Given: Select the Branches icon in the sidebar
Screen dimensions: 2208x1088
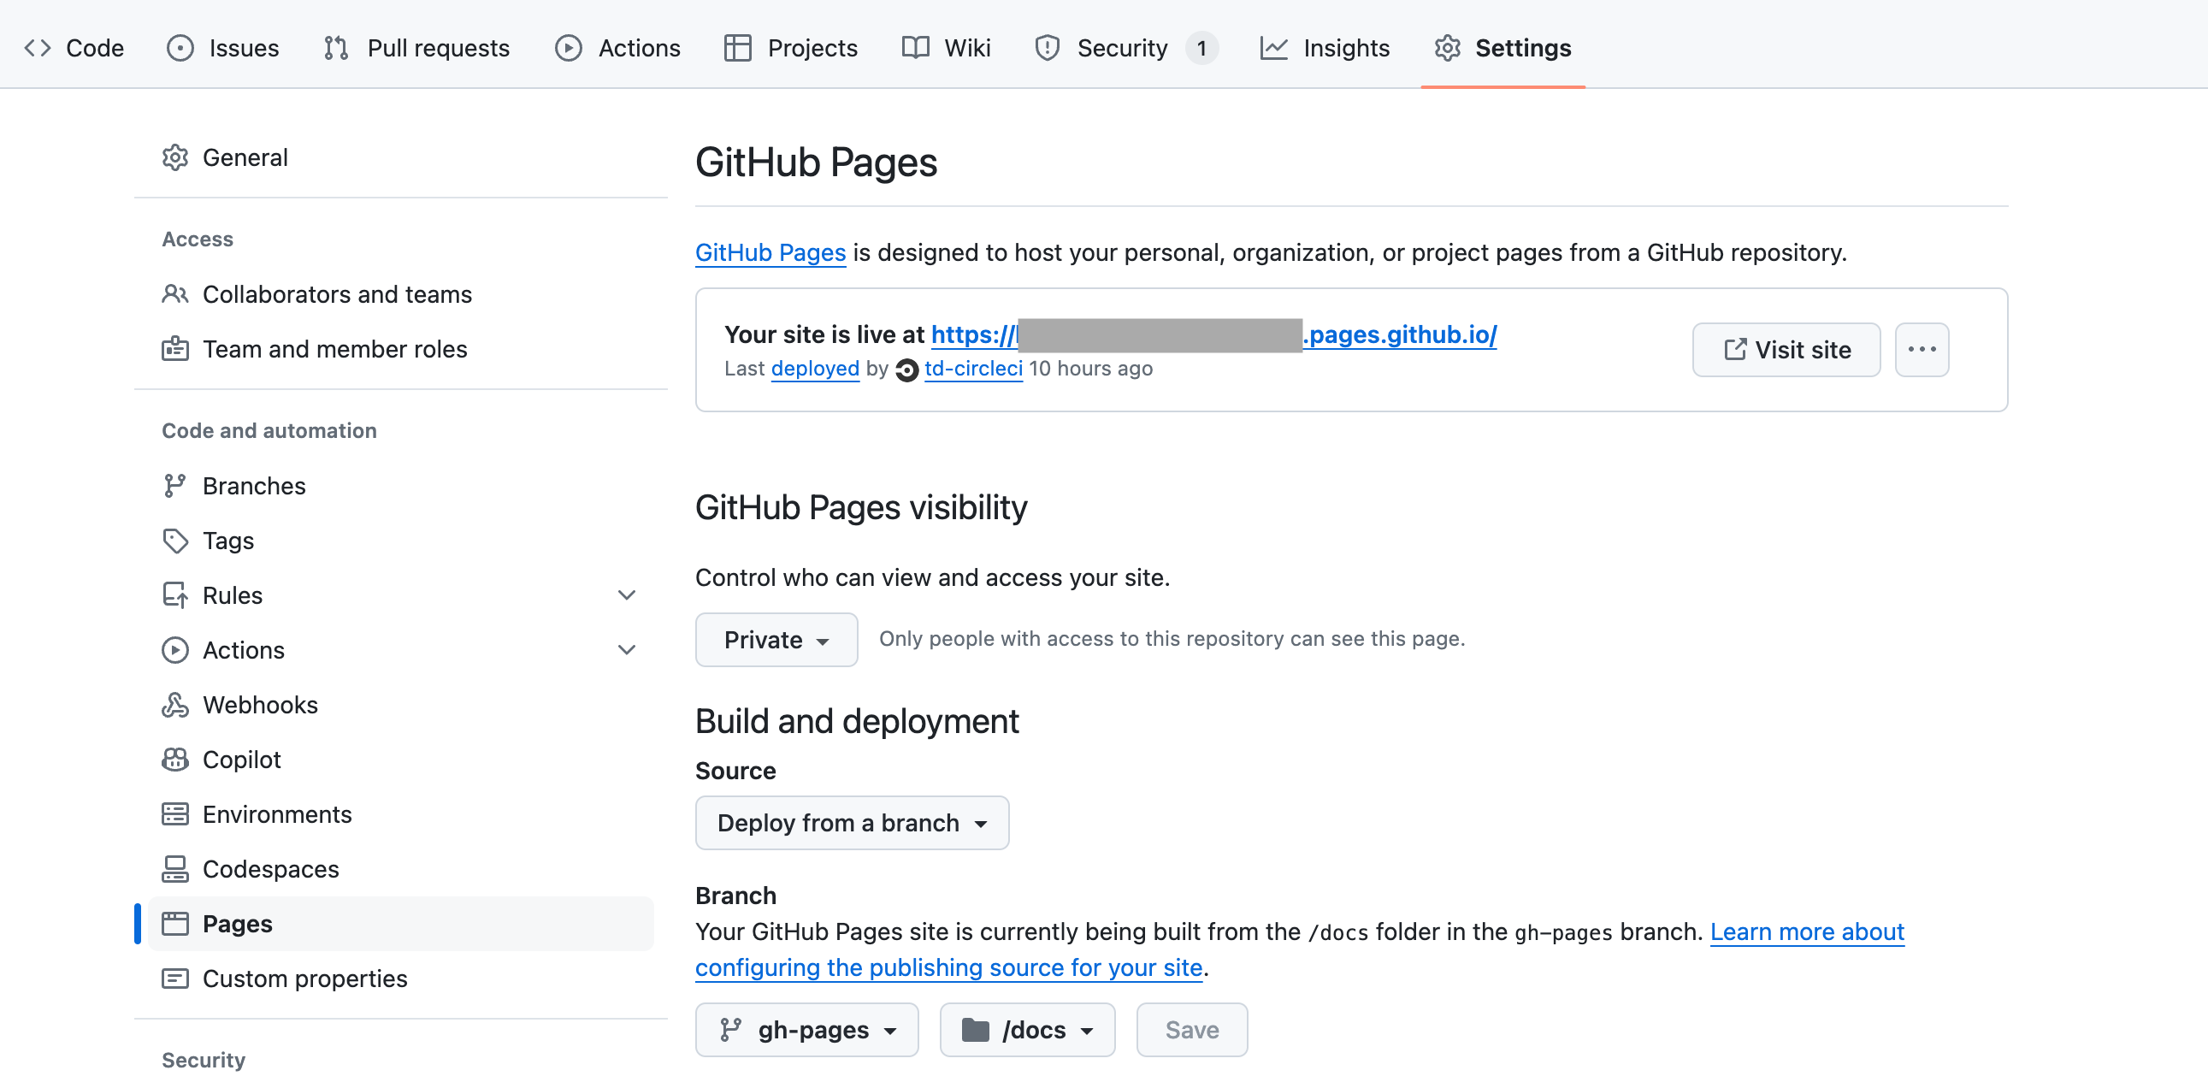Looking at the screenshot, I should coord(174,485).
